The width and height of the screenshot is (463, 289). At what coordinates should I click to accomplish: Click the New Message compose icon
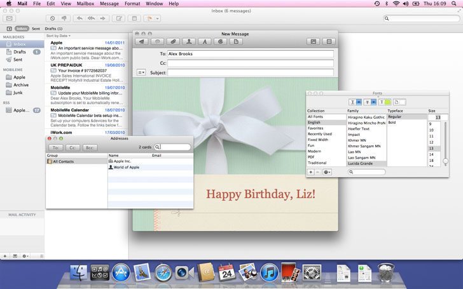click(119, 18)
